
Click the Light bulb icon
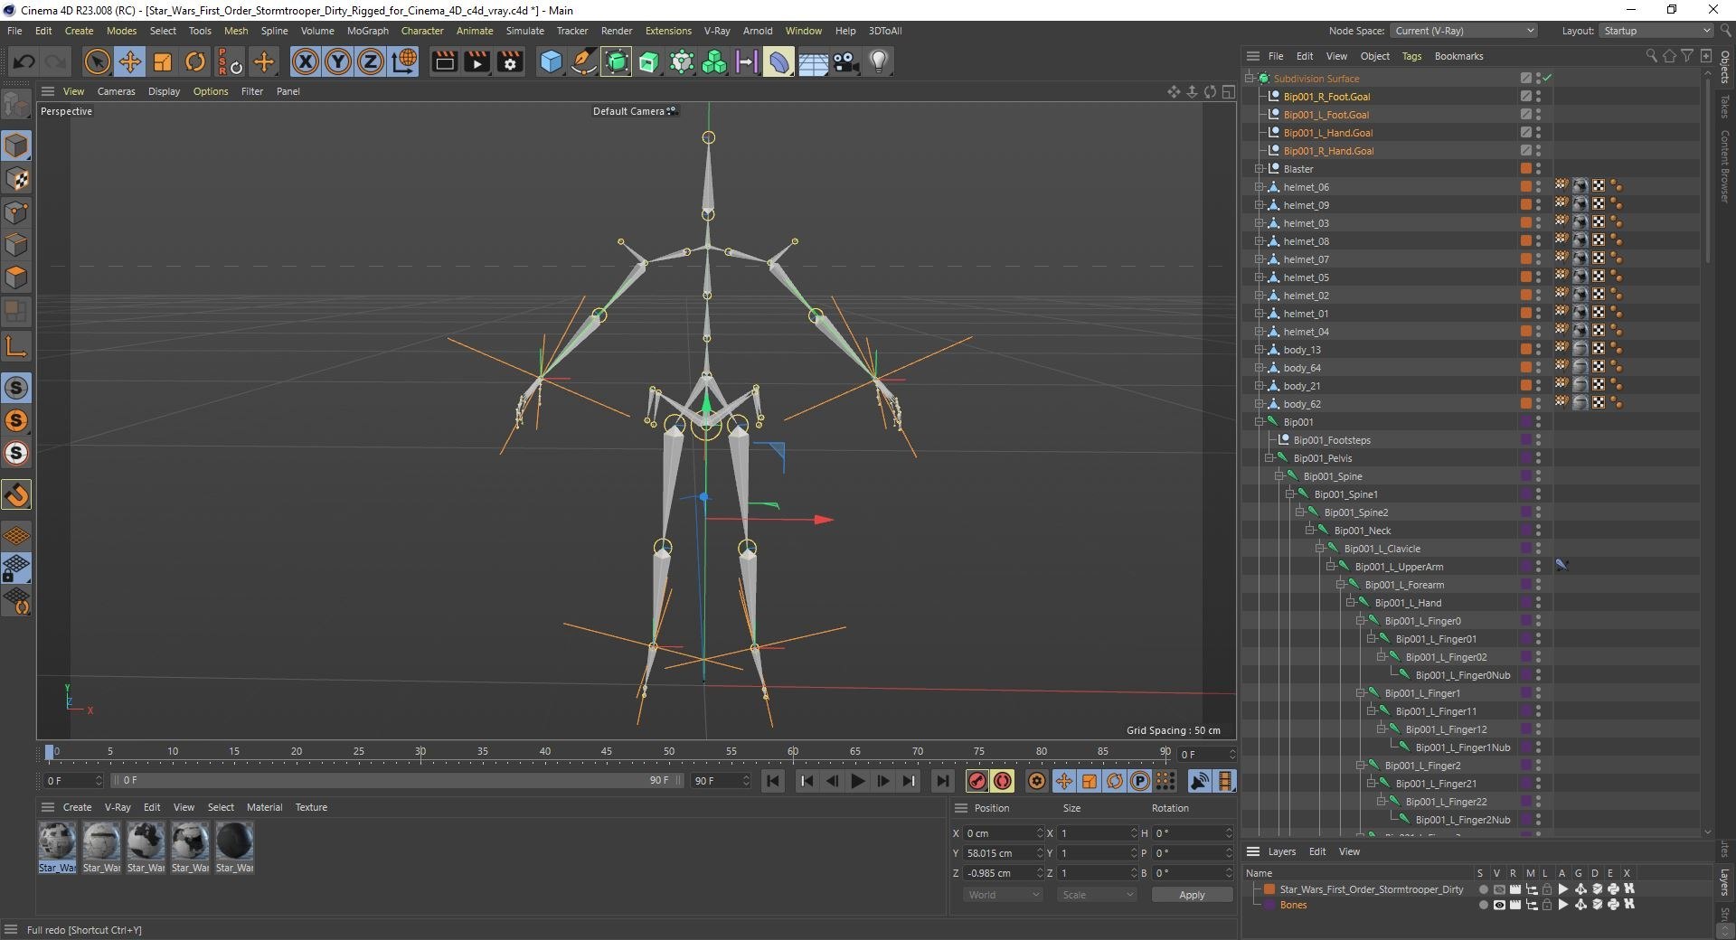[879, 62]
